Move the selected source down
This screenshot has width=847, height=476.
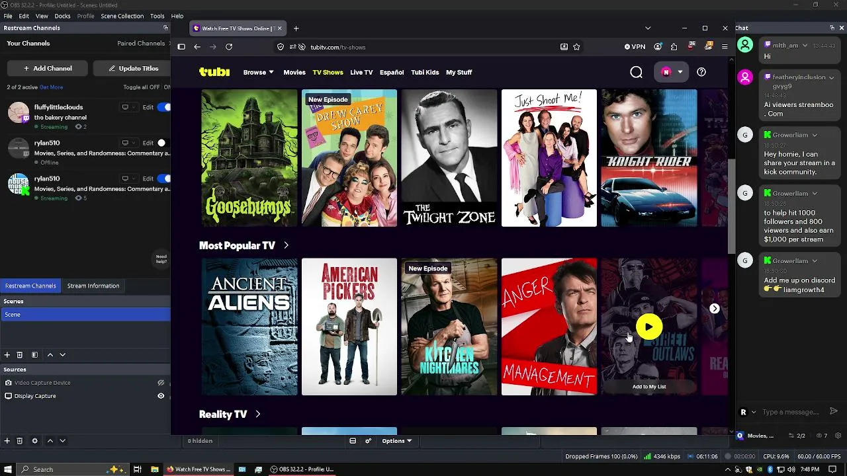pos(62,441)
